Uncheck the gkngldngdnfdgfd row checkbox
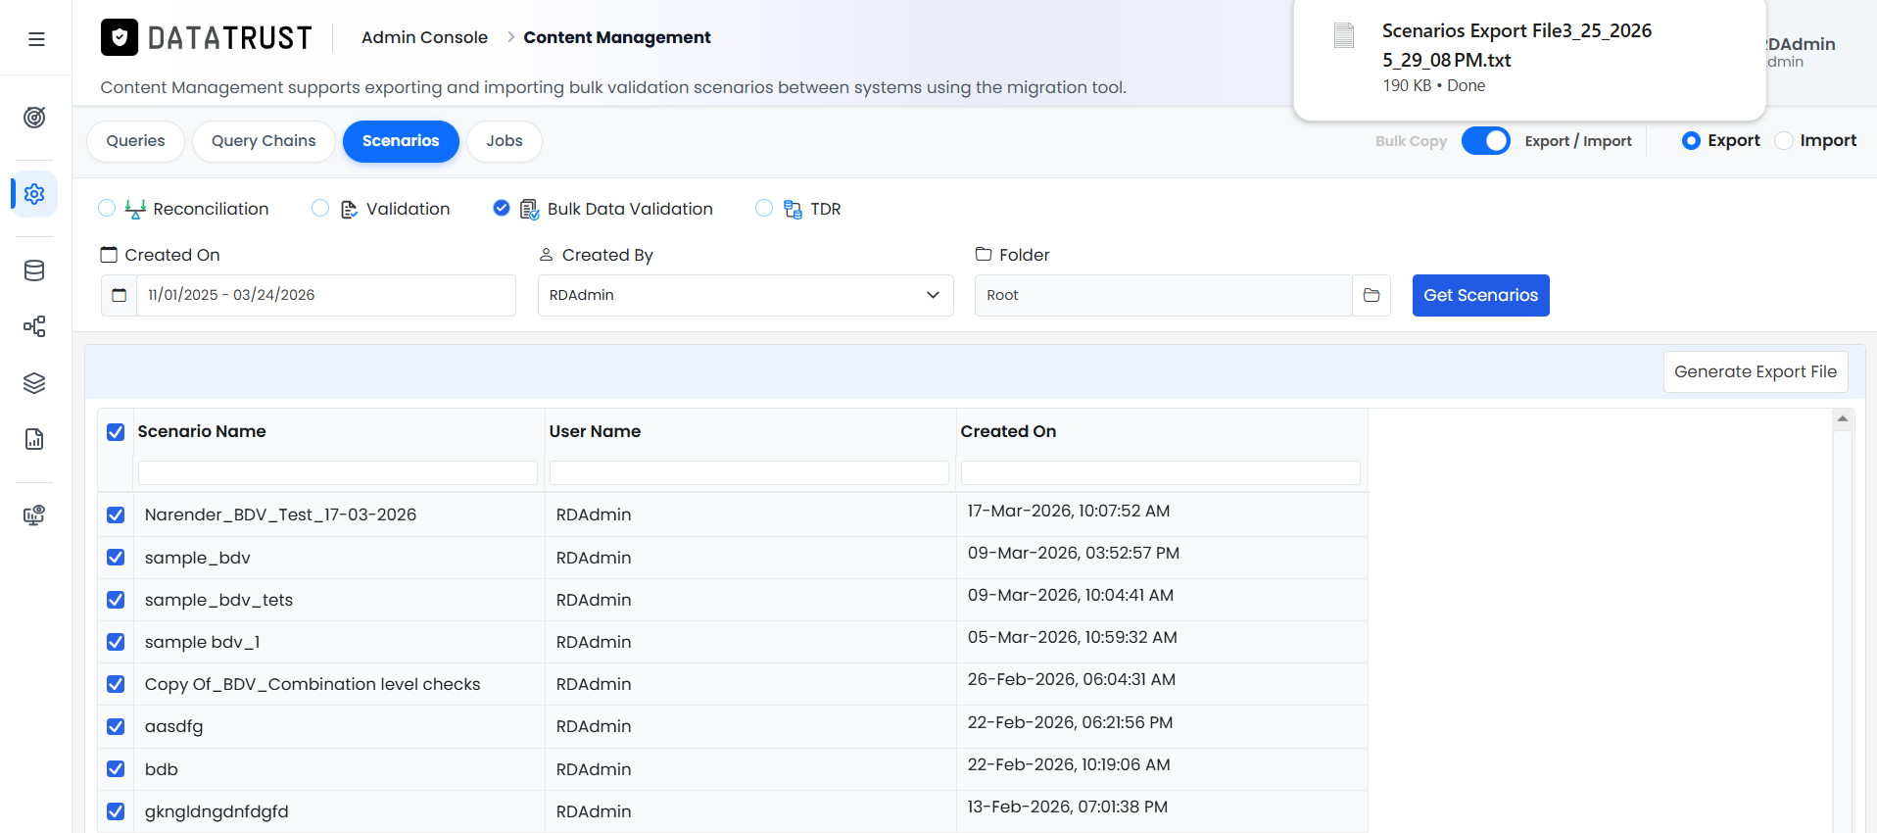 tap(116, 811)
